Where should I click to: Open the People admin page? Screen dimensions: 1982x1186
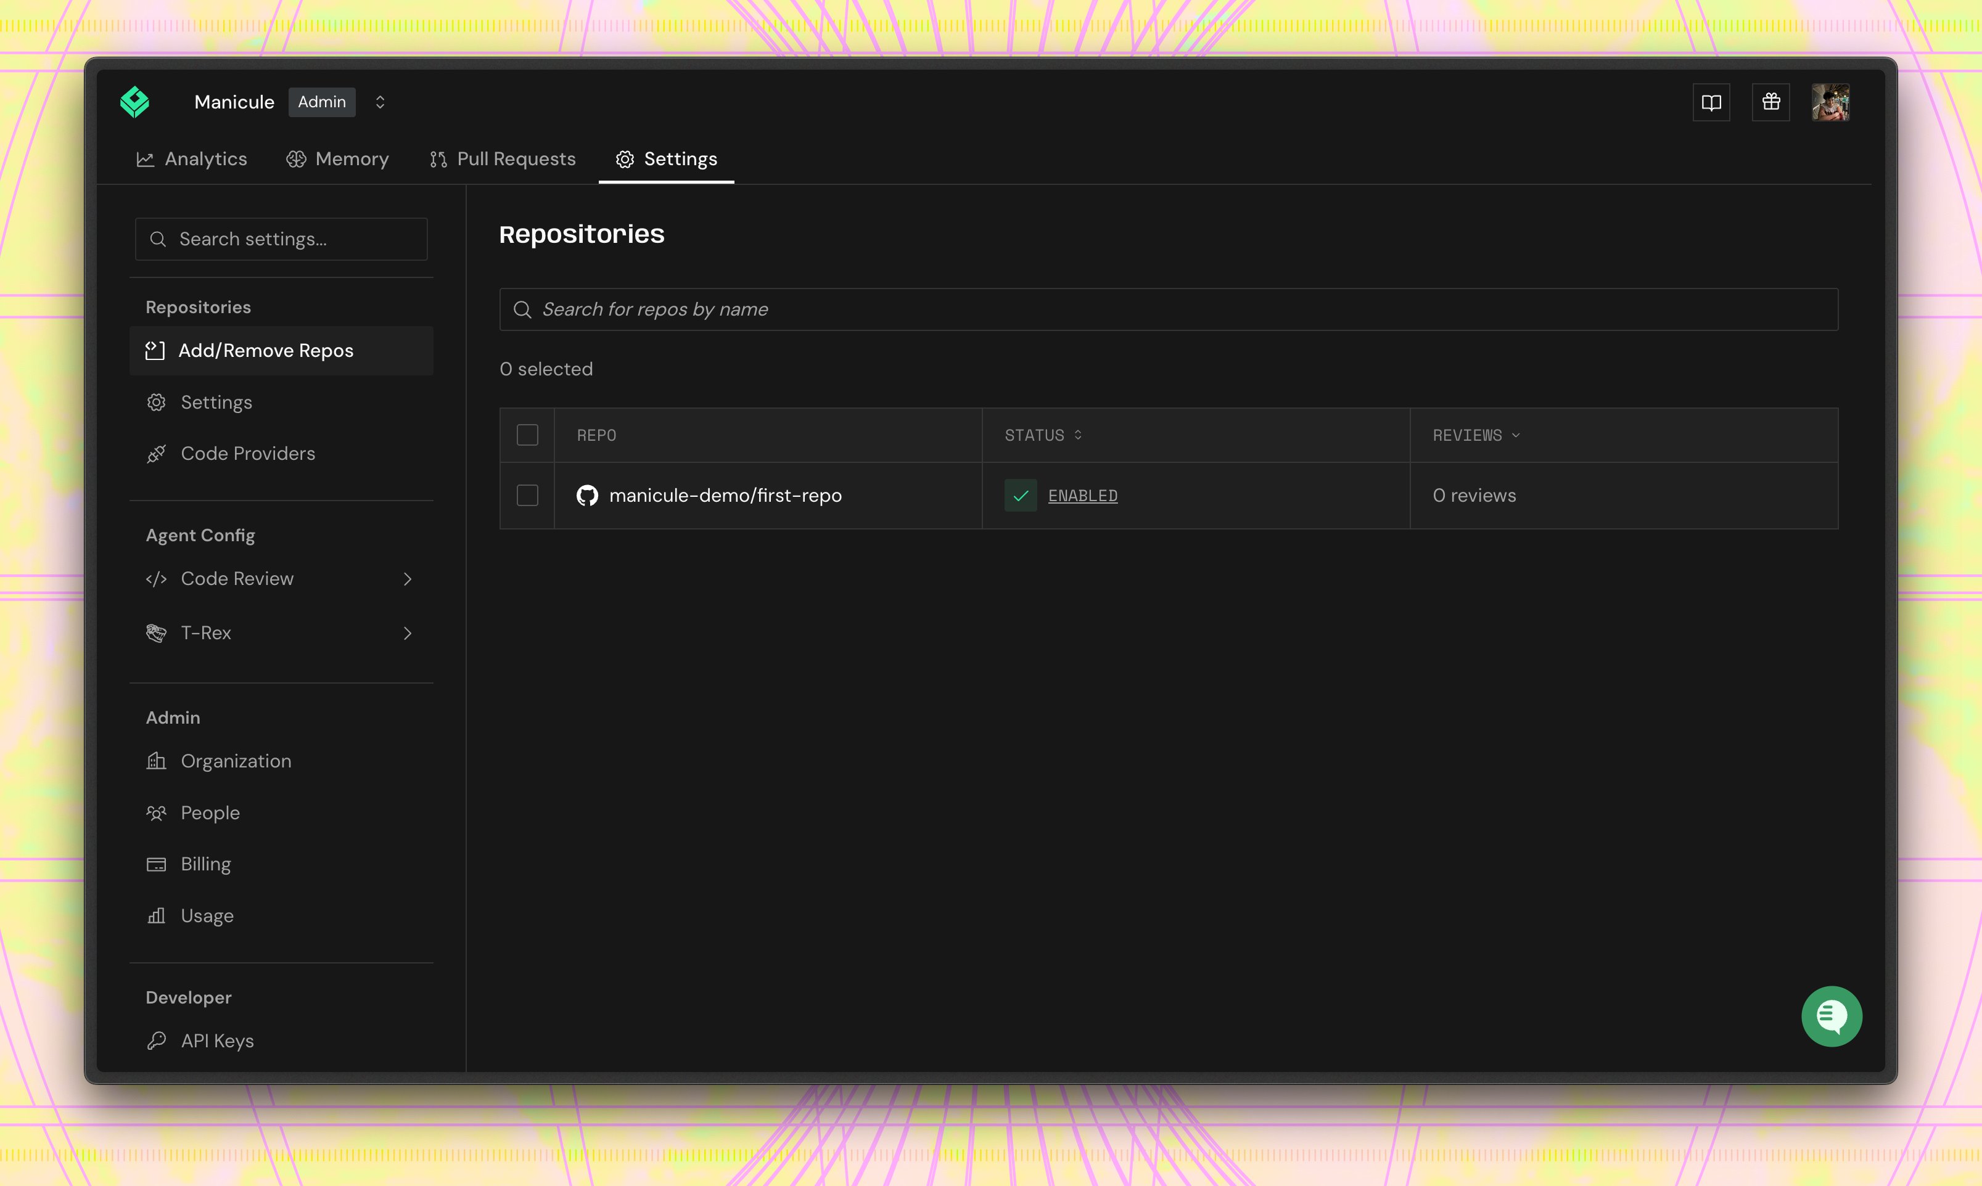pos(281,813)
